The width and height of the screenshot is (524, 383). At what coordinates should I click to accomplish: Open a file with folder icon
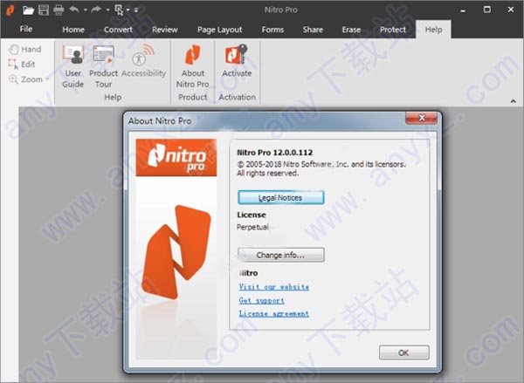(x=29, y=10)
